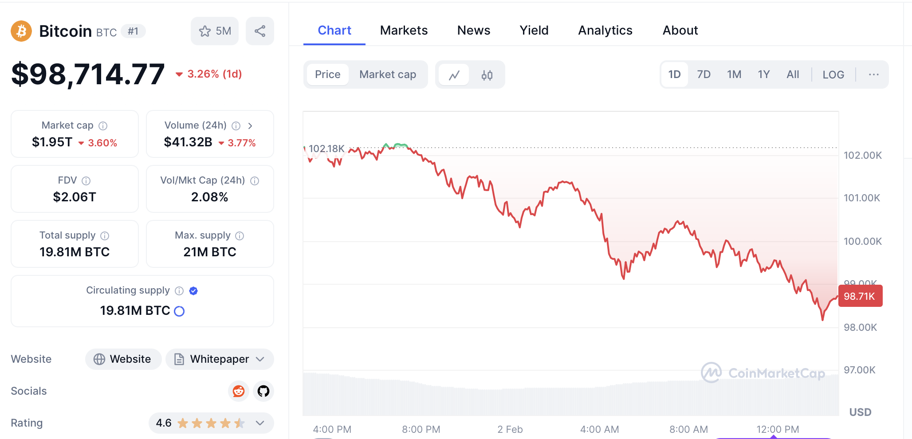Open Volume (24h) details arrow
This screenshot has height=439, width=912.
[250, 126]
